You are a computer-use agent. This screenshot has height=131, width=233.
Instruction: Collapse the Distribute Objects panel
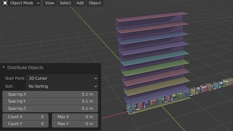[x=4, y=67]
